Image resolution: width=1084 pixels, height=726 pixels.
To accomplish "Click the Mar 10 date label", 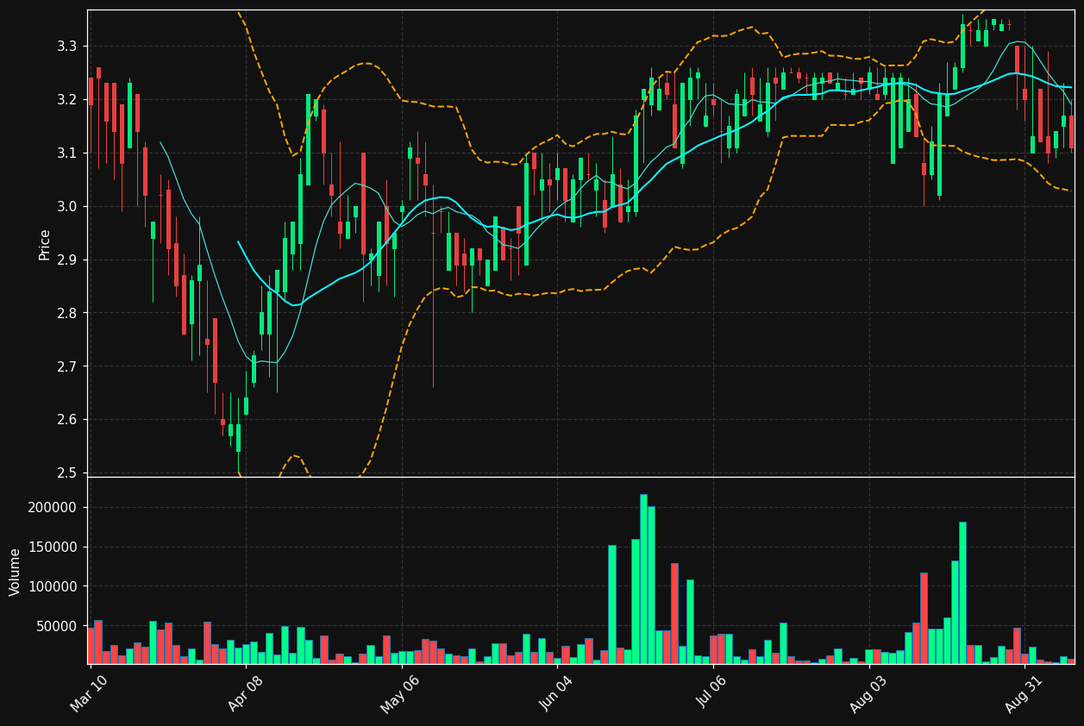I will point(90,693).
